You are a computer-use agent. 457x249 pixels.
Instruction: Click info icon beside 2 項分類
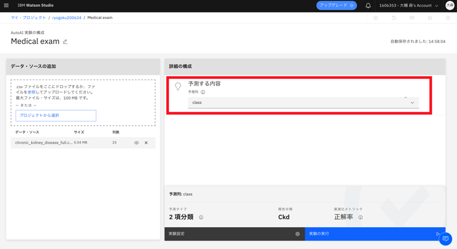click(201, 217)
